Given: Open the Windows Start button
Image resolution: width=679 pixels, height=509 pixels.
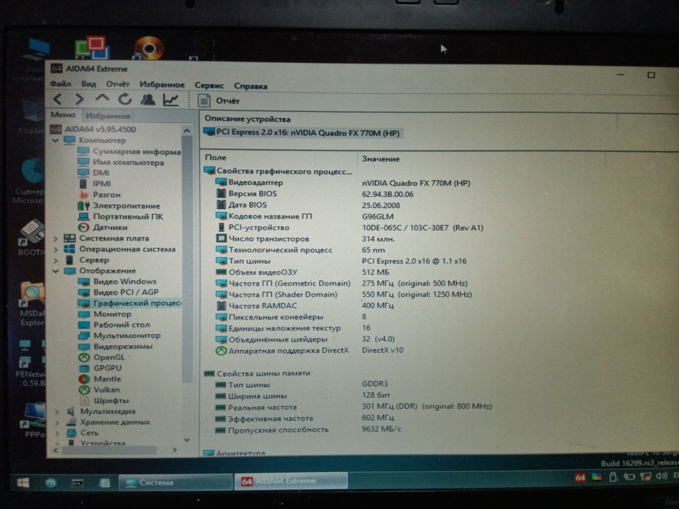Looking at the screenshot, I should click(23, 482).
